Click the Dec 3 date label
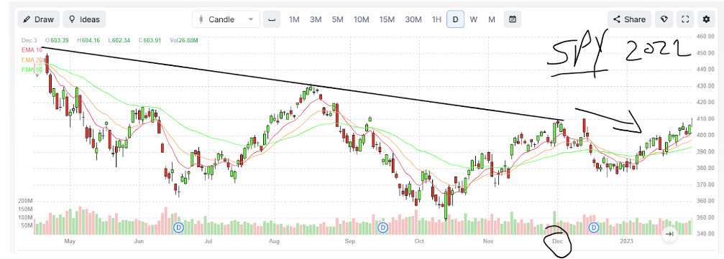The width and height of the screenshot is (724, 259). tap(29, 41)
